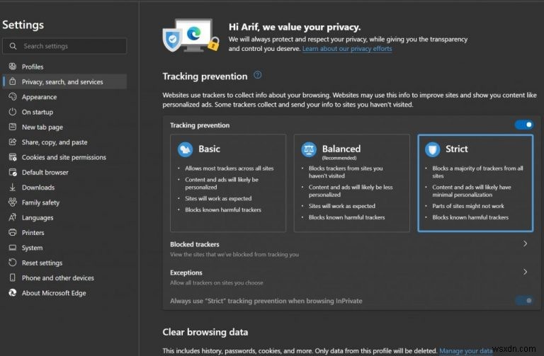Click the search magnifier icon in settings

13,46
